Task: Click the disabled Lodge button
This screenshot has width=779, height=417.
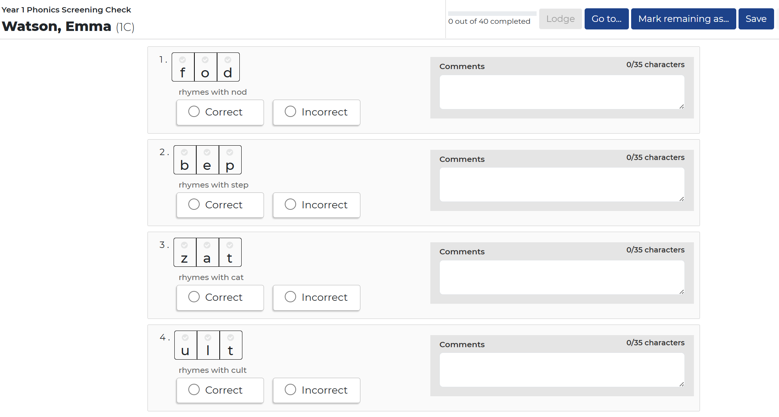Action: pos(560,19)
